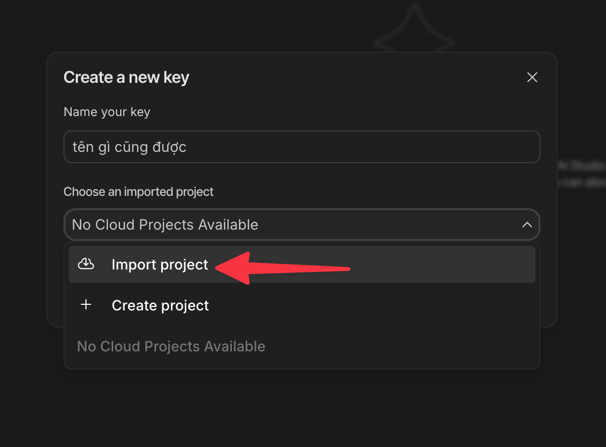This screenshot has width=606, height=447.
Task: Click the dark backdrop below the dialog
Action: (302, 409)
